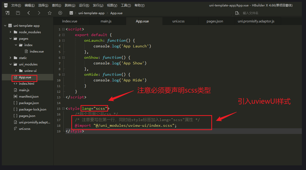The width and height of the screenshot is (306, 170).
Task: Open the 视图(V) menu
Action: point(112,5)
